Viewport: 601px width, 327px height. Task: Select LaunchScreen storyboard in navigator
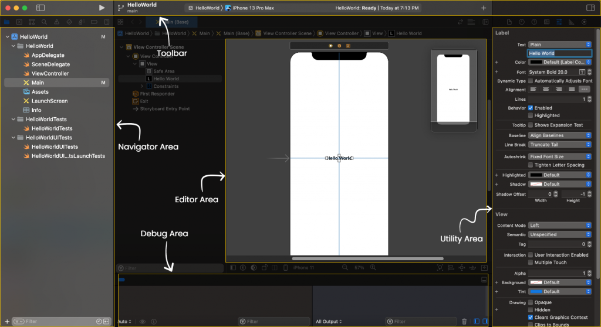[49, 101]
